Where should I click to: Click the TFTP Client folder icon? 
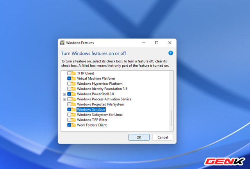coord(73,73)
